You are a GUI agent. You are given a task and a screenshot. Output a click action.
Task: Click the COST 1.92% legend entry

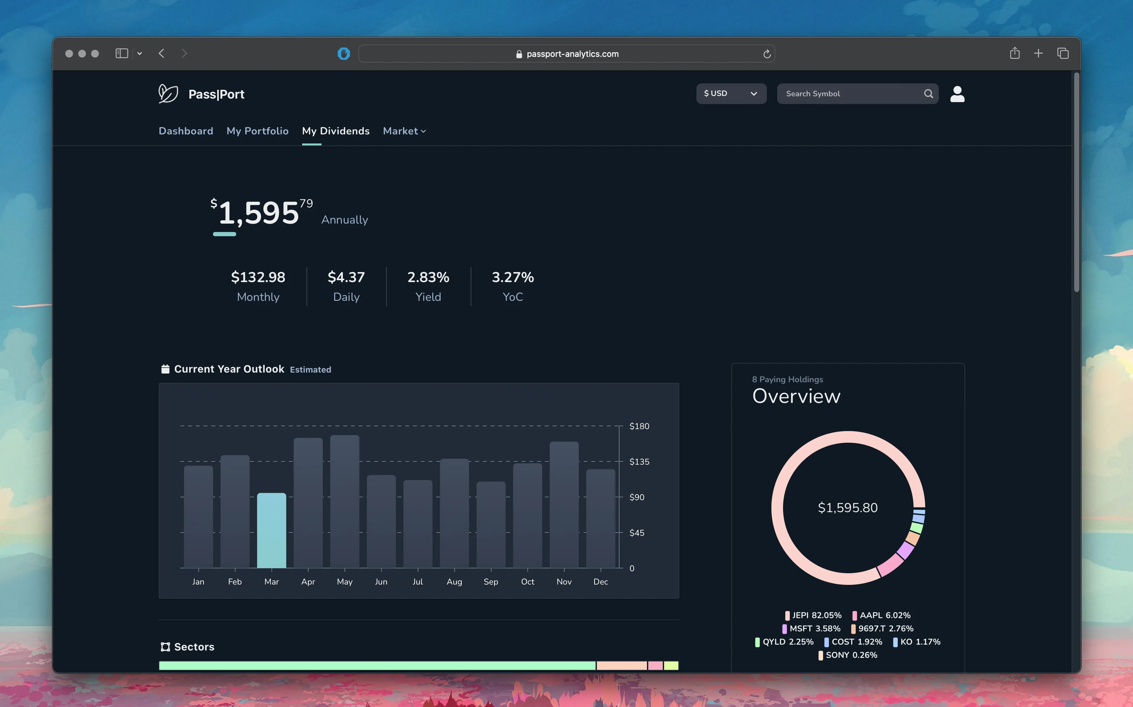tap(853, 641)
